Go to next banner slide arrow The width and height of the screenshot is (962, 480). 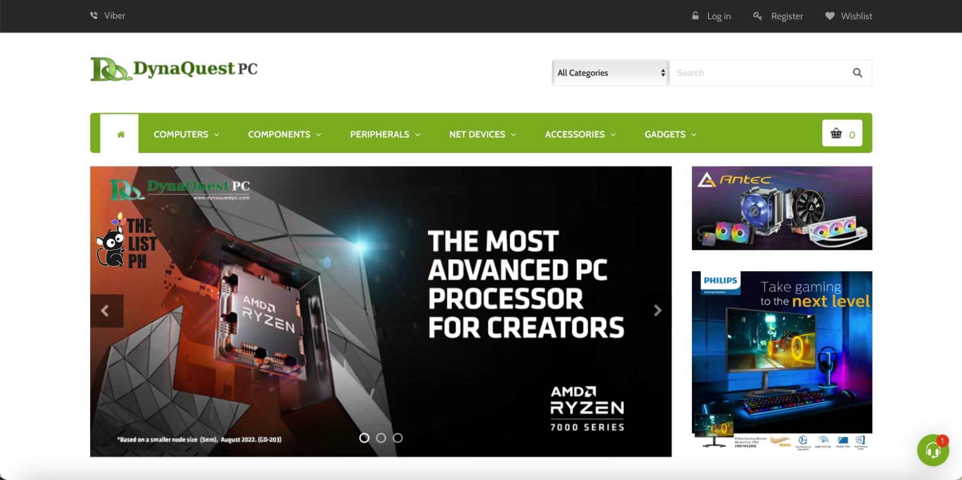tap(657, 311)
